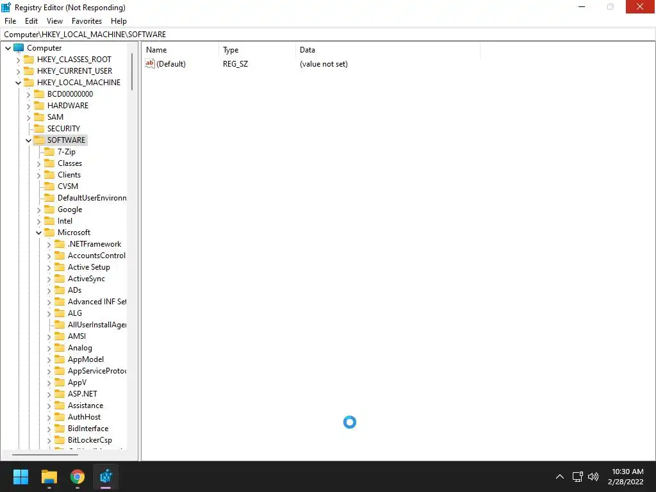Open Google Chrome from the taskbar
The height and width of the screenshot is (492, 656).
pyautogui.click(x=78, y=477)
